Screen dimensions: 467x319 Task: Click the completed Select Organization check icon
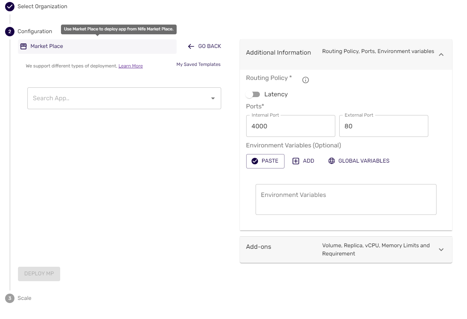point(9,6)
